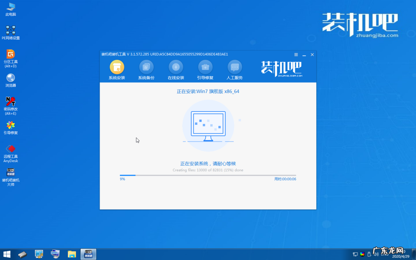416x260 pixels.
Task: Open the hamburger menu in the installer window
Action: [296, 55]
